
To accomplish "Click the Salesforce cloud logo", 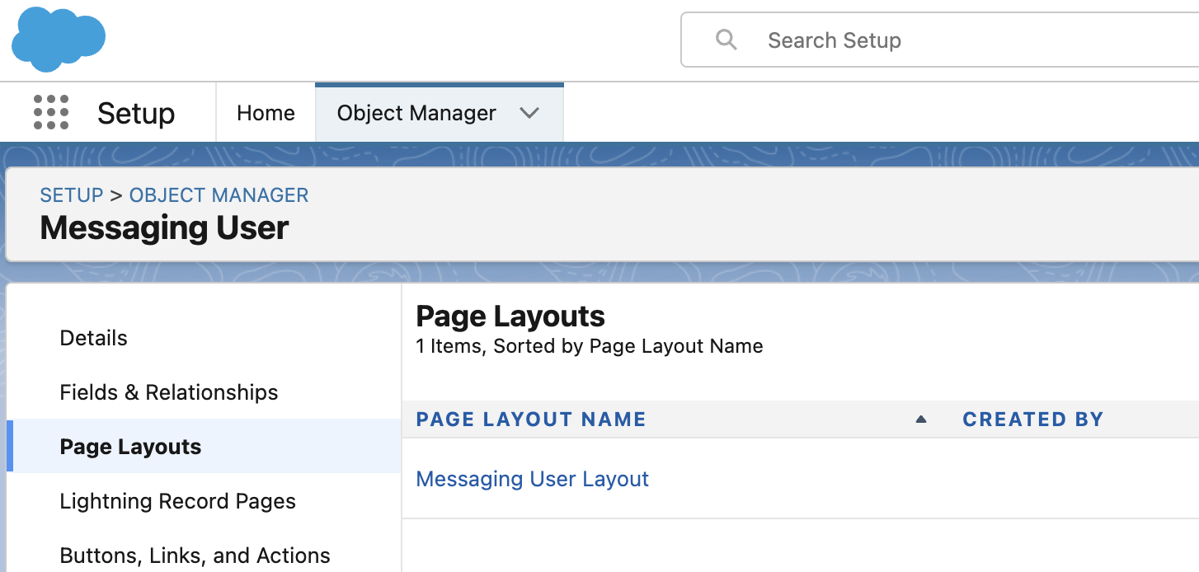I will pos(59,39).
